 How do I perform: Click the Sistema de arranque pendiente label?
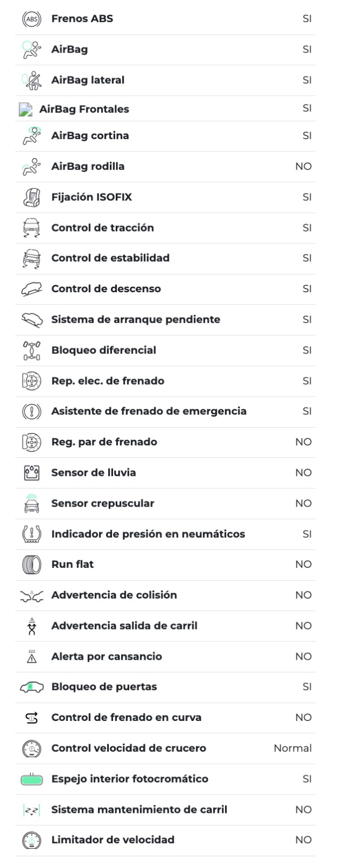(x=136, y=319)
